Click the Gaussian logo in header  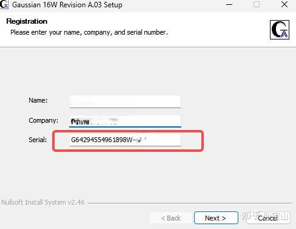coord(280,30)
